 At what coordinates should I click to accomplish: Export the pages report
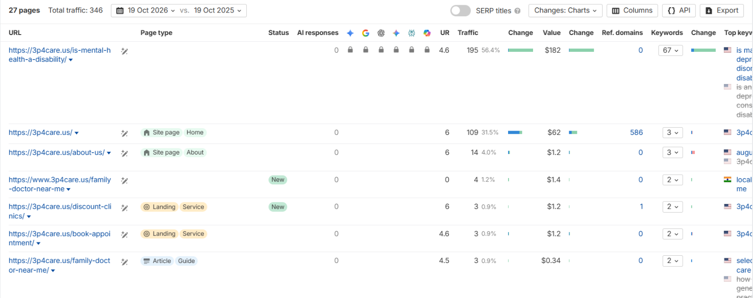coord(722,11)
